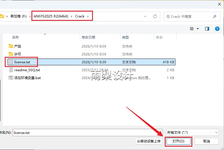Navigate to ANSYS2025 R2(64bit) breadcrumb

coord(51,16)
